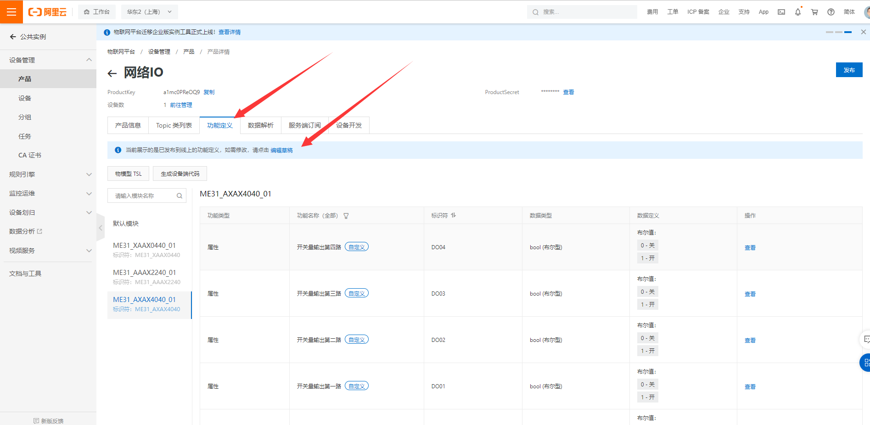Go back using arrow beside 网络IO

click(112, 73)
